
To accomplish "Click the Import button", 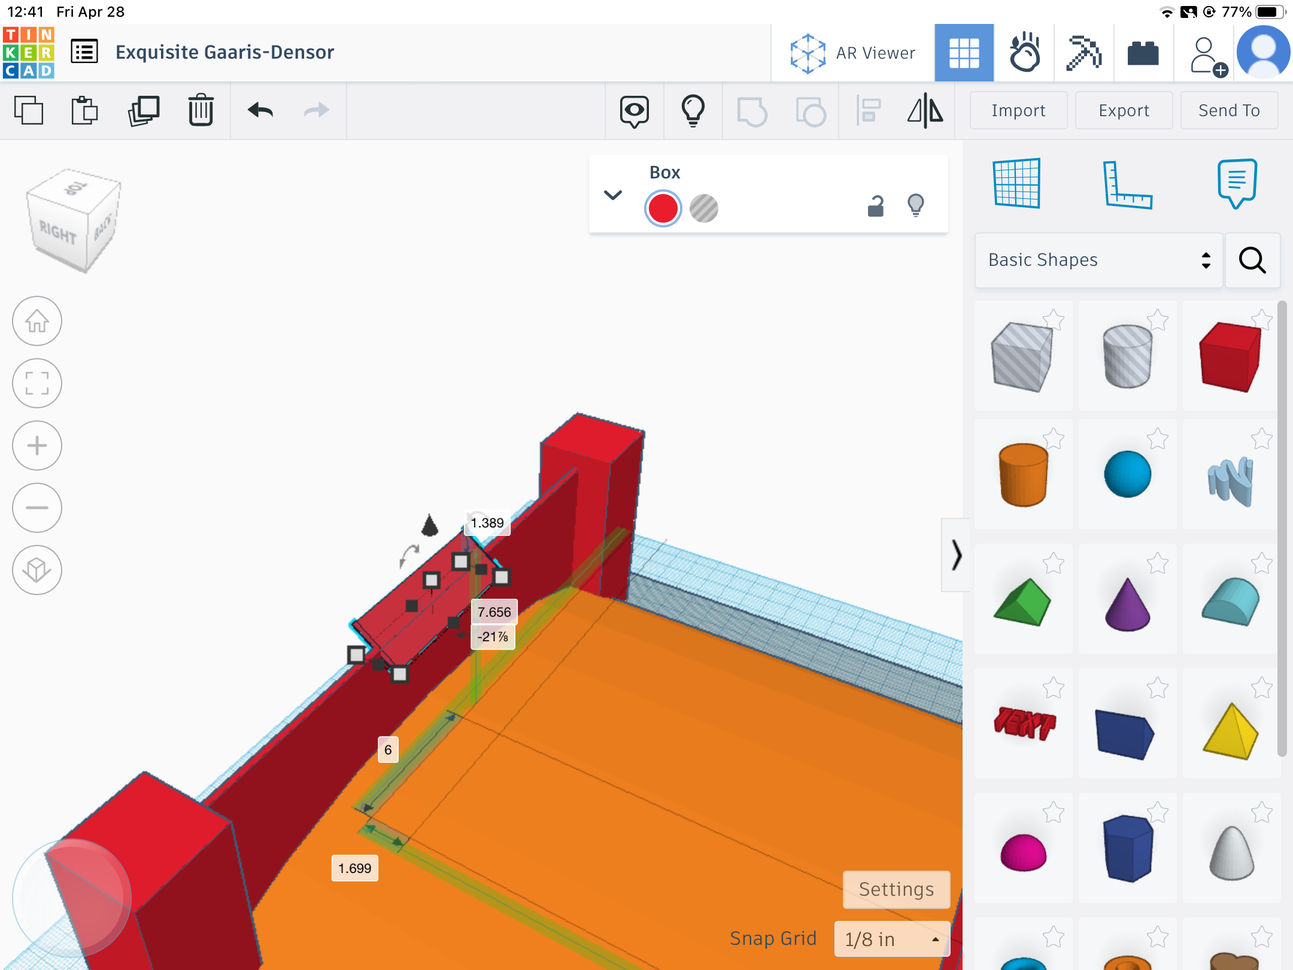I will click(1018, 110).
